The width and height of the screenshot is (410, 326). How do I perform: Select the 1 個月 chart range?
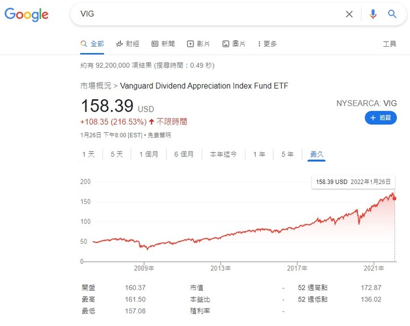pos(149,154)
